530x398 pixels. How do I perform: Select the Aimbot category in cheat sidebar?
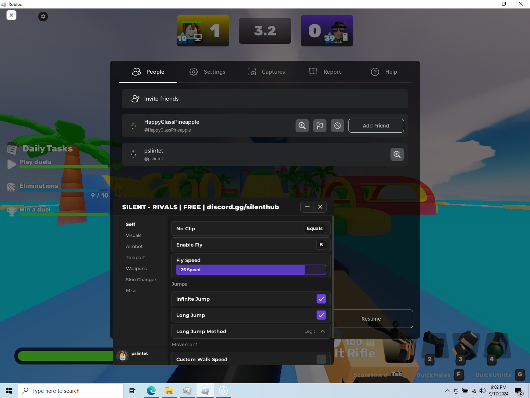coord(134,246)
